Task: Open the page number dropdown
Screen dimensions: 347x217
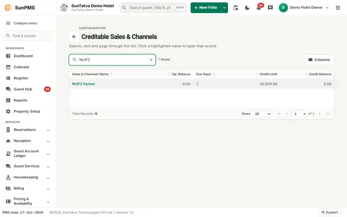Action: 299,114
